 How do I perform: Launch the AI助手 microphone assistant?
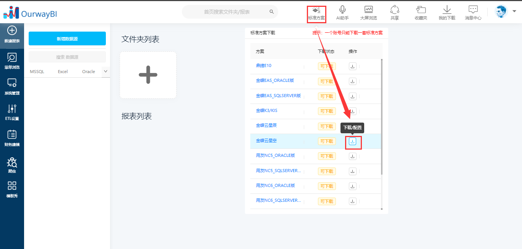coord(342,13)
